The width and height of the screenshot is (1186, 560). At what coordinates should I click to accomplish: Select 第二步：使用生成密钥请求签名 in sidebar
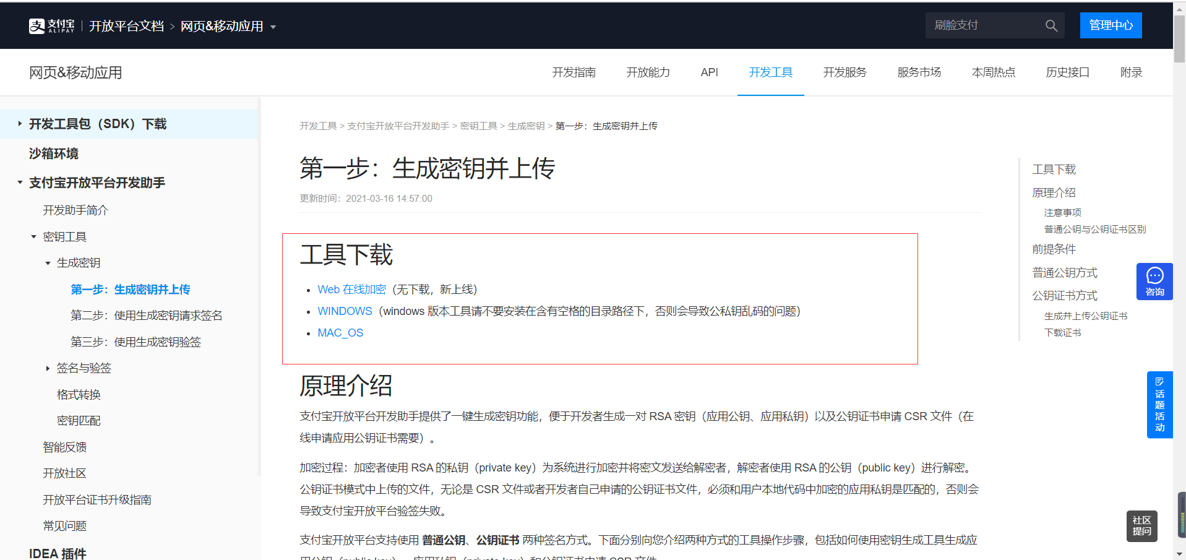tap(146, 315)
